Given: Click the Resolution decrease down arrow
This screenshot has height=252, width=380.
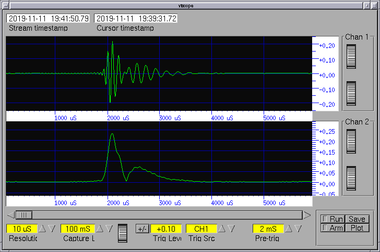Looking at the screenshot, I should point(52,229).
